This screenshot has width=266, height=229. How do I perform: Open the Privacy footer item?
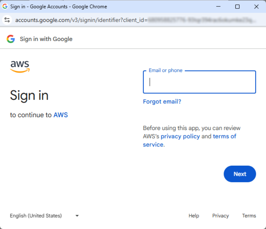pyautogui.click(x=221, y=216)
